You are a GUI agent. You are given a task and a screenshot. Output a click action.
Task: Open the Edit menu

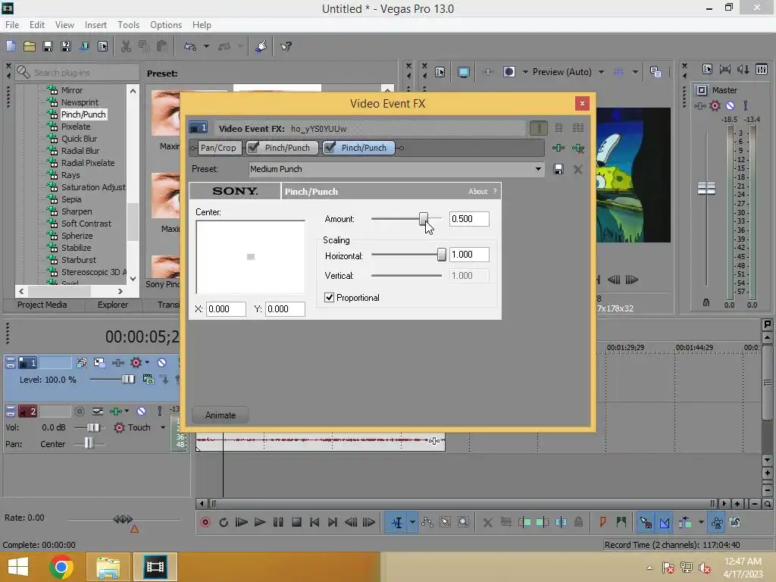[36, 25]
